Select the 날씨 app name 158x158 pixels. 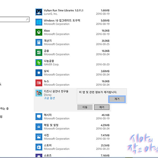[46, 71]
